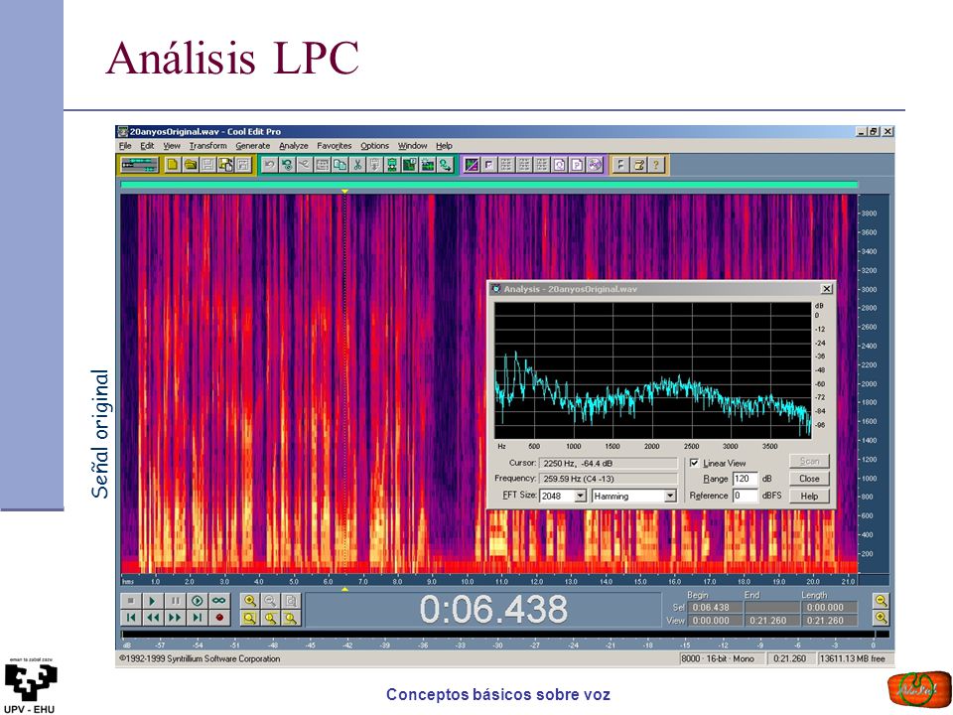Screen dimensions: 953x715
Task: Click the Reference dBFS input field
Action: pos(746,496)
